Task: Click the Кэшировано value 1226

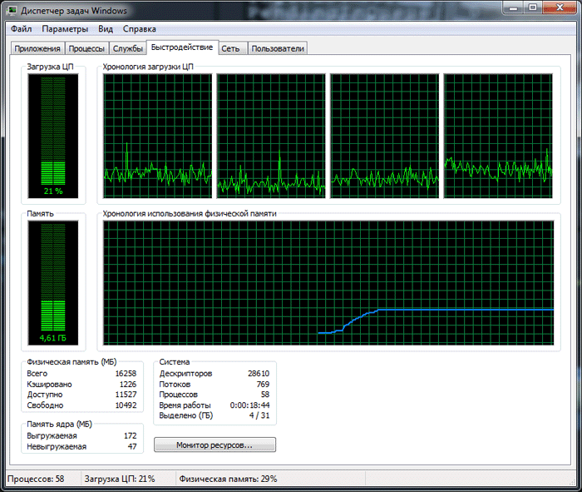Action: (128, 385)
